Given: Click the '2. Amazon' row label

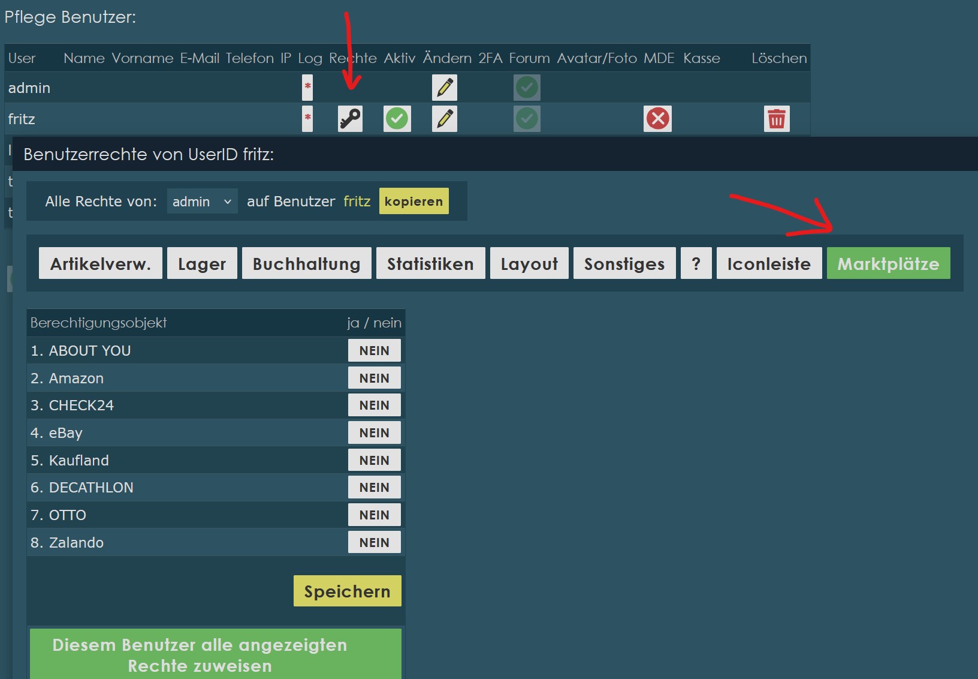Looking at the screenshot, I should coord(67,378).
